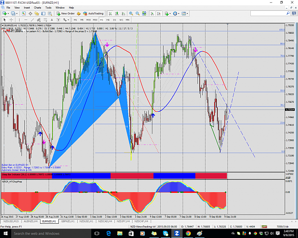Click the New Order button
Viewport: 298px width, 238px height.
click(x=65, y=13)
